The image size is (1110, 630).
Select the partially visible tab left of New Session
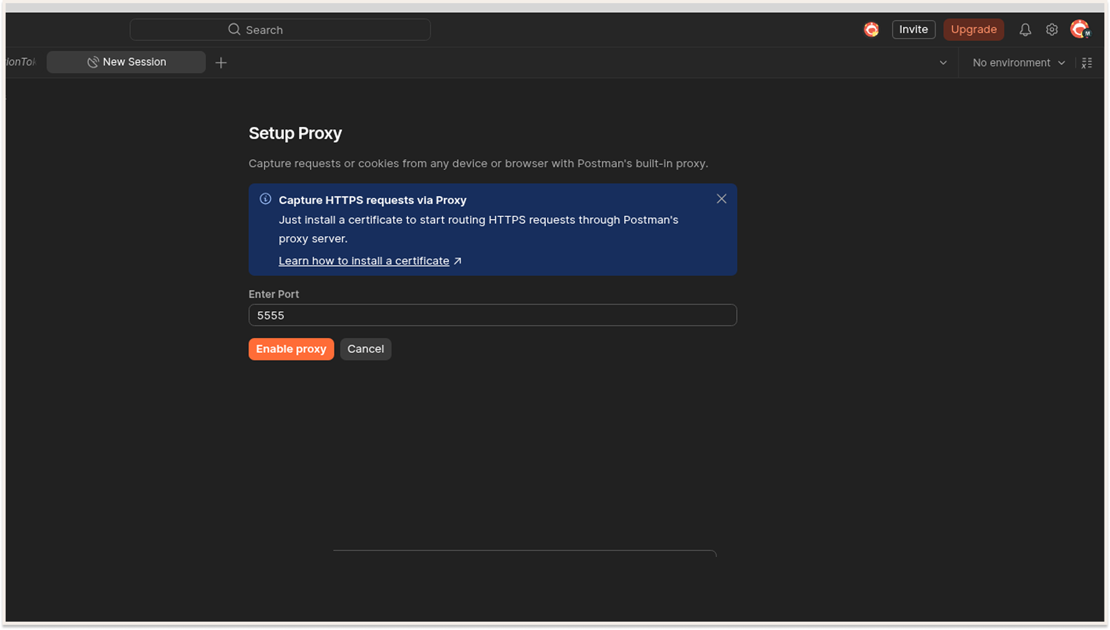[x=20, y=62]
